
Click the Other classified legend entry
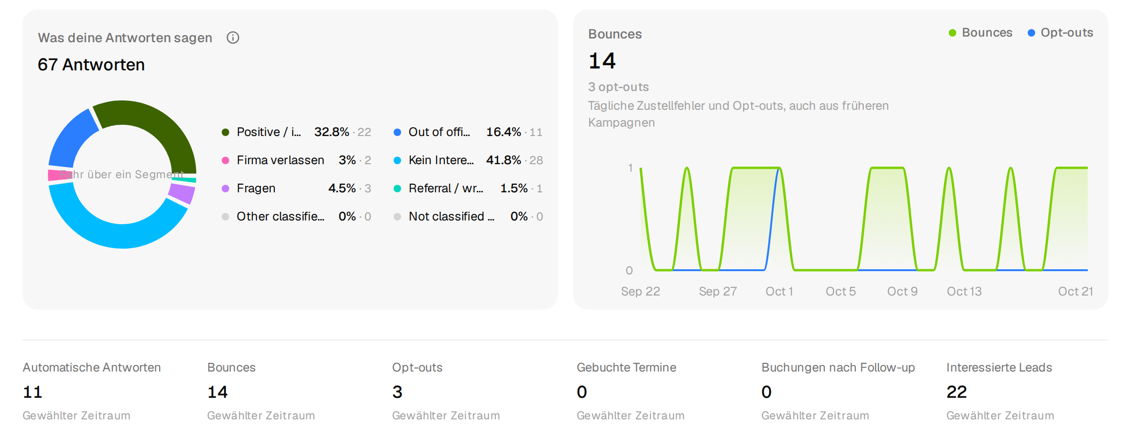pyautogui.click(x=296, y=217)
